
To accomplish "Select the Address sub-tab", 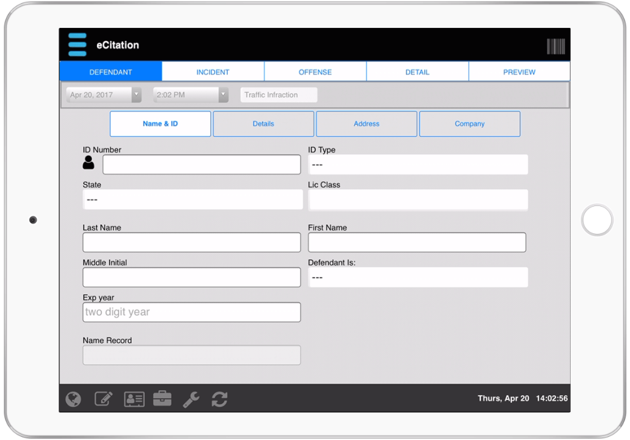I will click(x=366, y=124).
